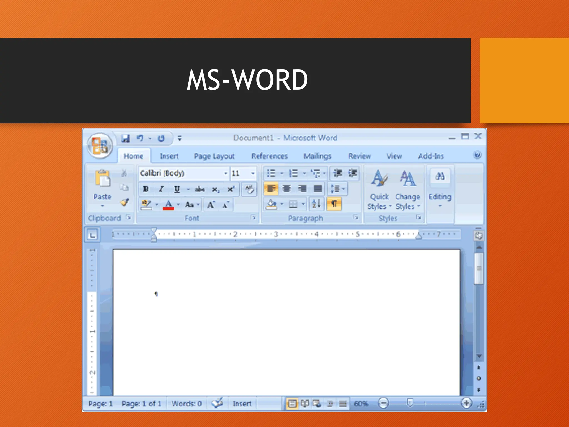Viewport: 569px width, 427px height.
Task: Justify the paragraph text
Action: tap(317, 189)
